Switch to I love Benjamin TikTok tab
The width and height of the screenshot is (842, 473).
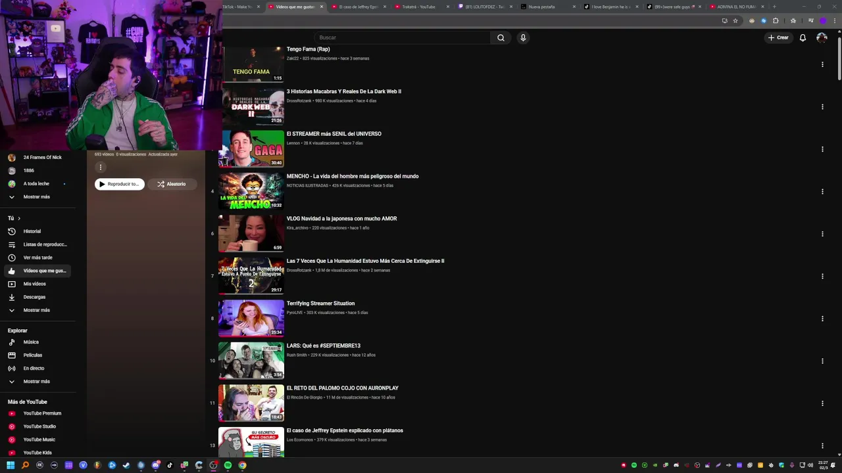point(611,7)
